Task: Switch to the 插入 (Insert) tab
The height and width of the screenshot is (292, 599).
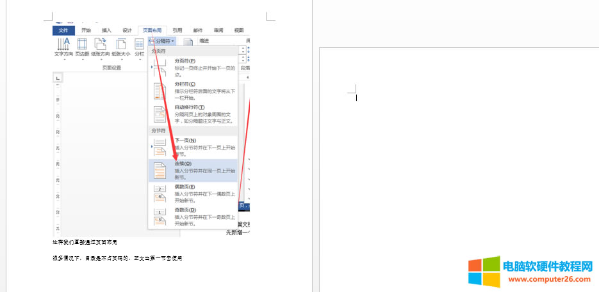Action: (x=106, y=30)
